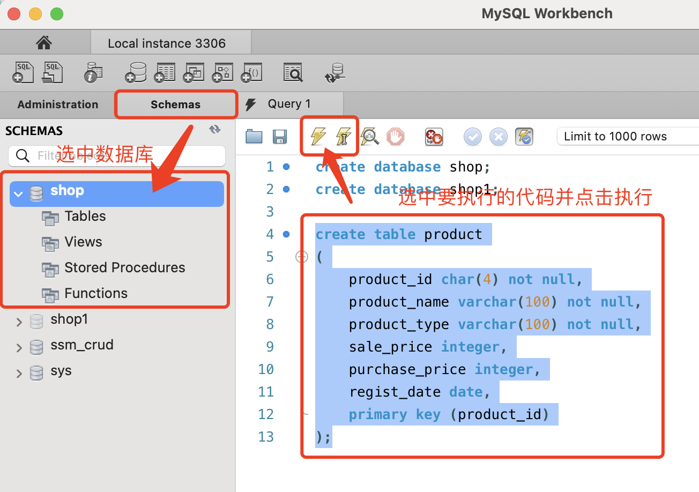Create a new table
Screen dimensions: 699x492
click(165, 72)
